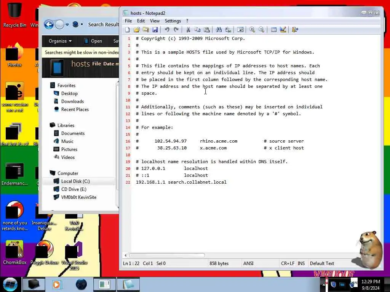
Task: Click the horizontal scrollbar left arrow
Action: tap(125, 255)
